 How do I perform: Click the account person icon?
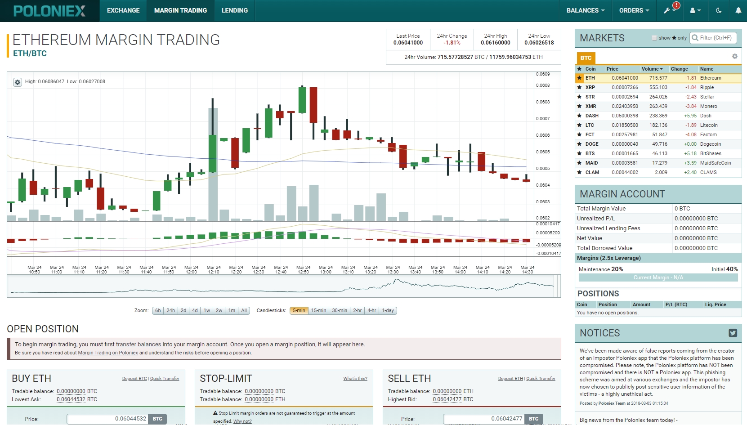coord(693,10)
